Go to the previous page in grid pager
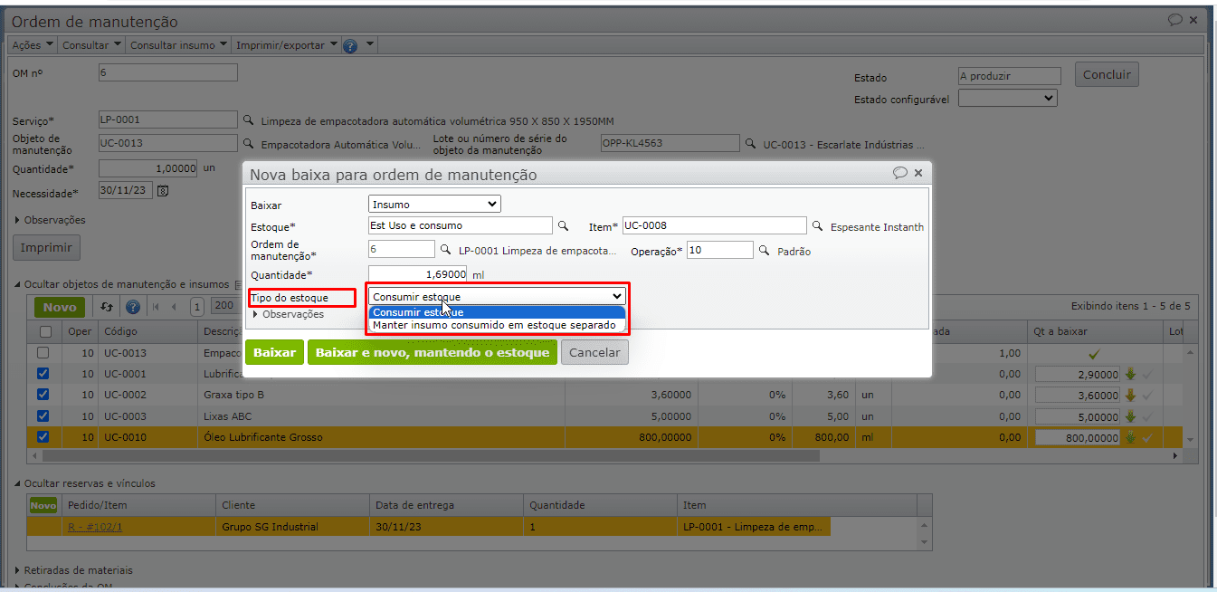This screenshot has width=1217, height=592. 174,307
